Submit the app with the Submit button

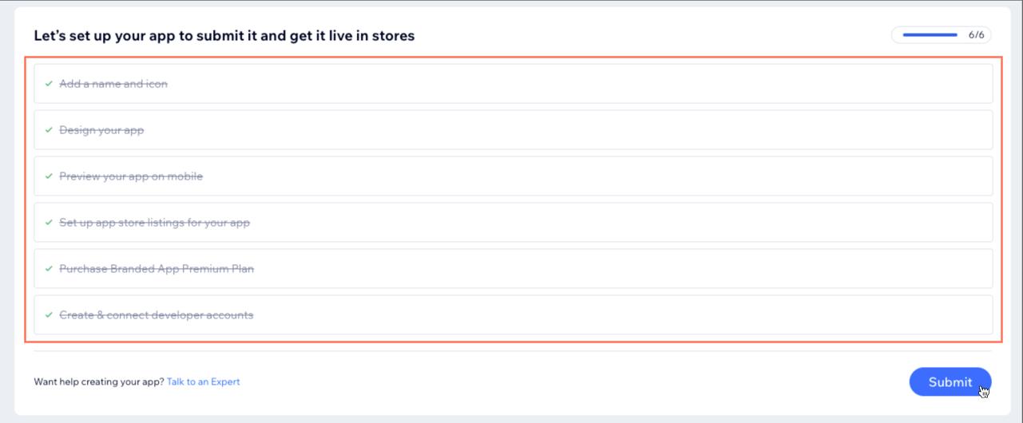pyautogui.click(x=950, y=382)
